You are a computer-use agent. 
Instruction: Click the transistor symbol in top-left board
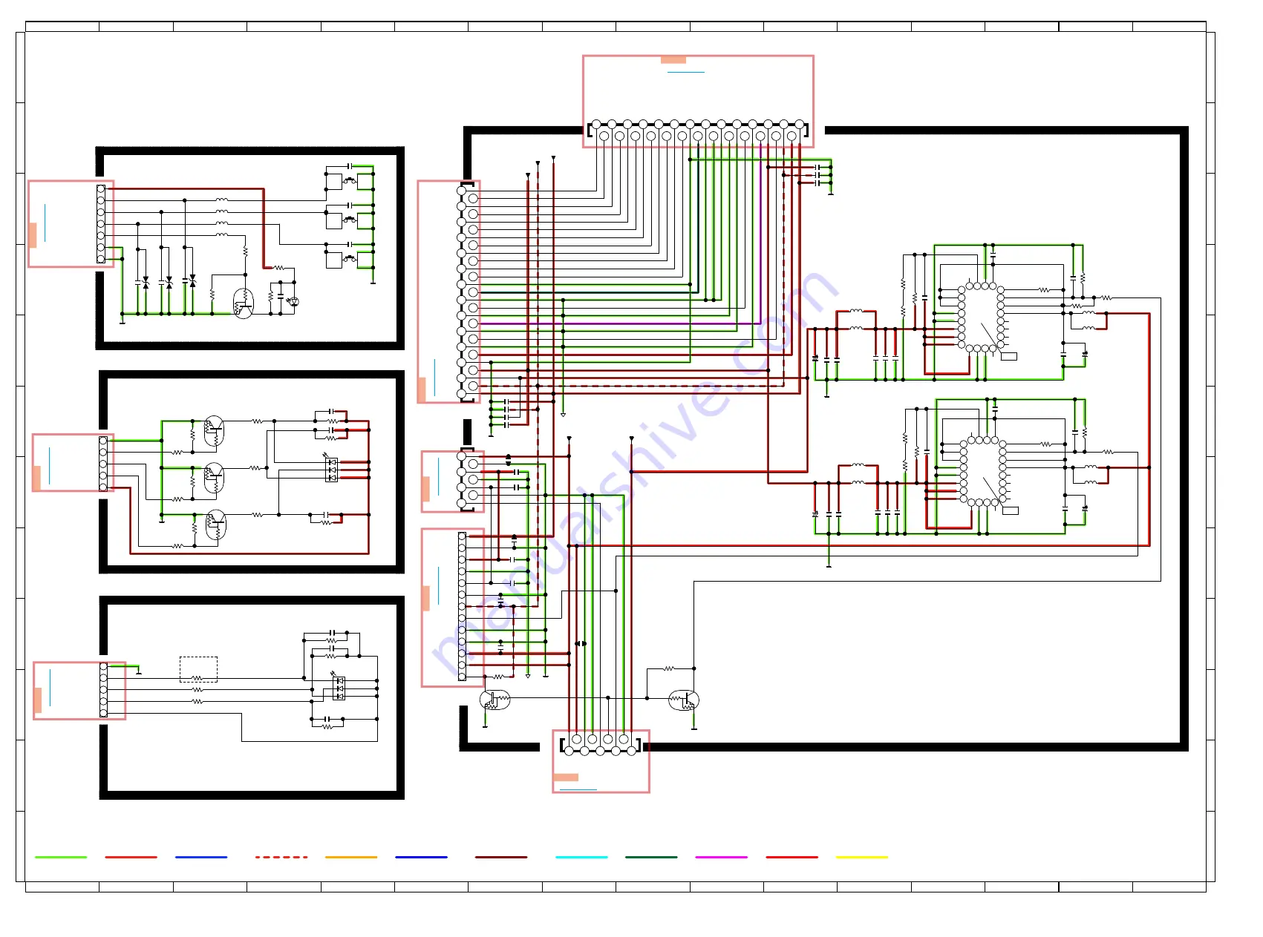tap(244, 303)
